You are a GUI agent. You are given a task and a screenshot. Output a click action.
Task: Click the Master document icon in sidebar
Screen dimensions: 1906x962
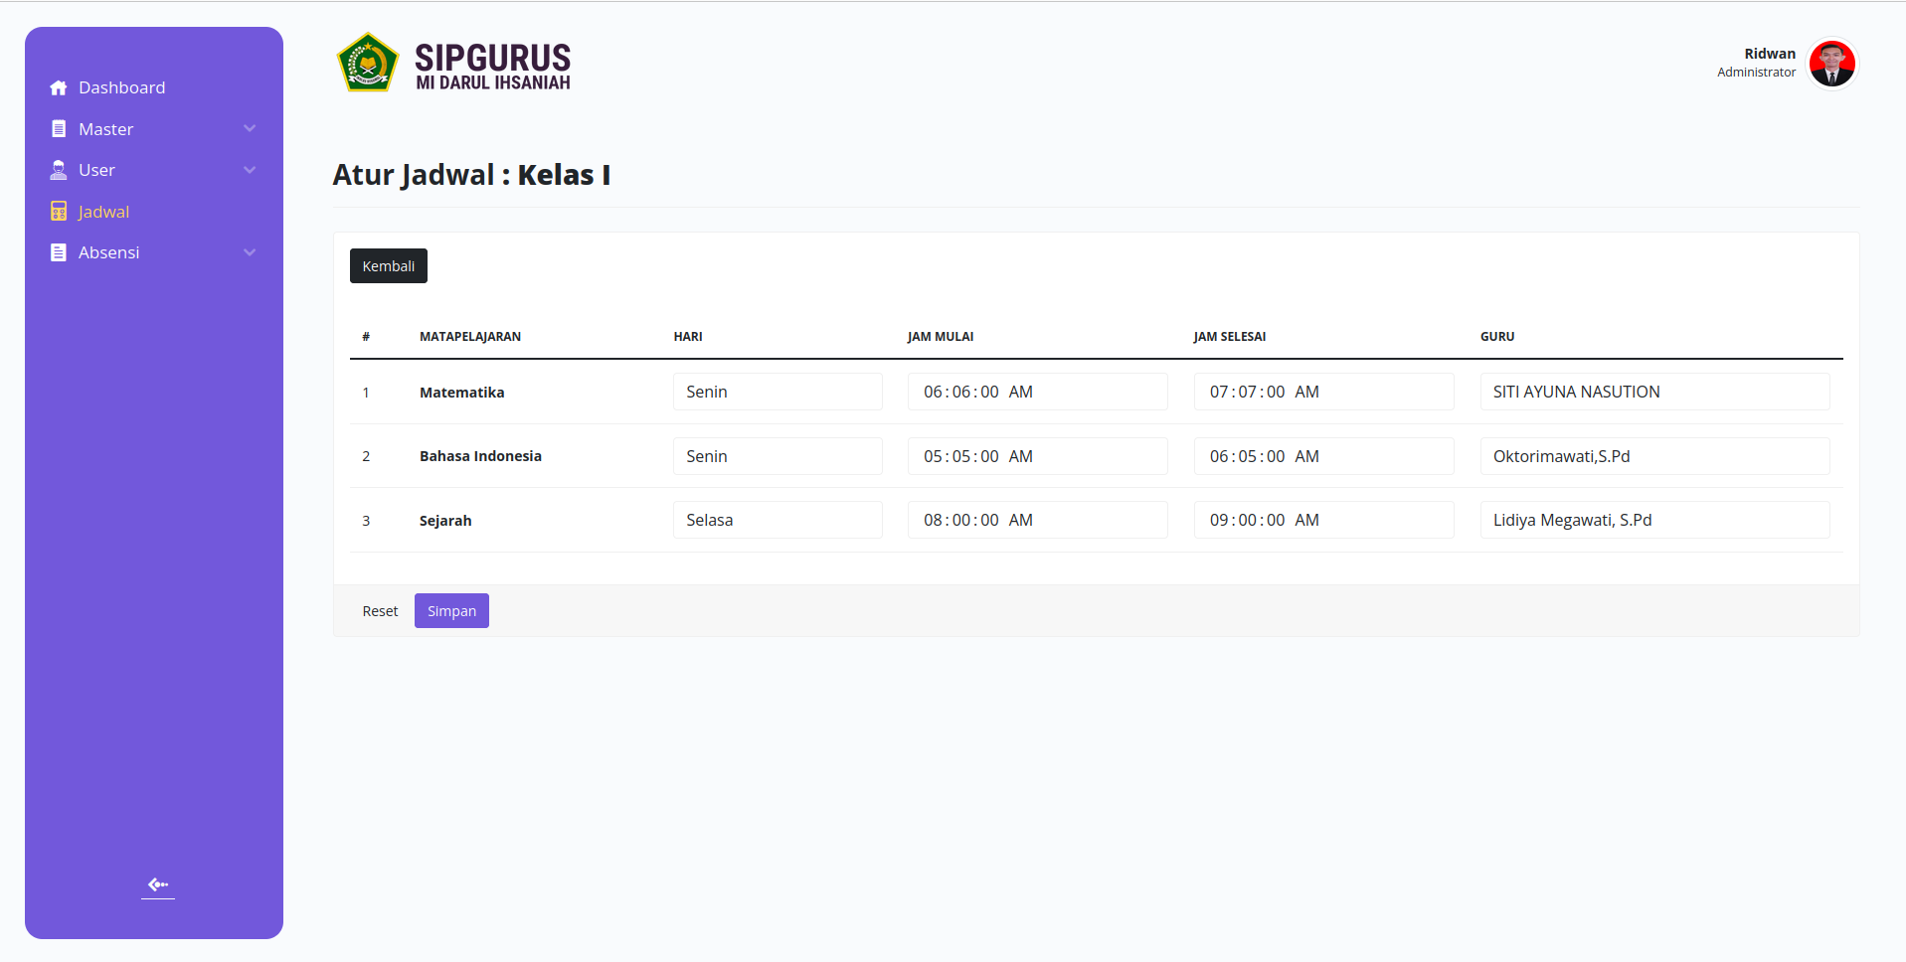[x=59, y=129]
